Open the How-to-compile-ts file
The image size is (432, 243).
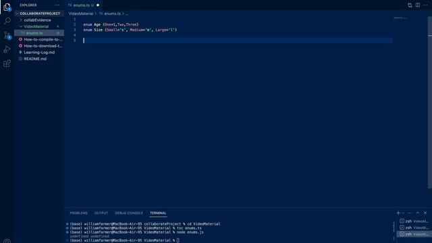tap(39, 39)
